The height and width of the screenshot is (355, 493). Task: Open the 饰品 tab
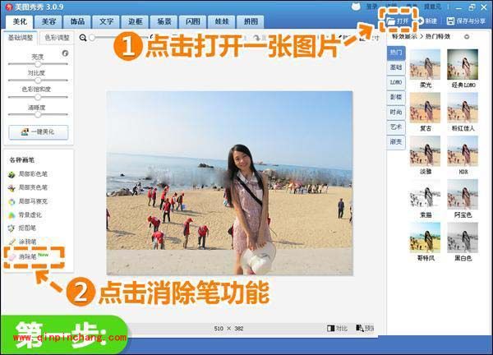click(77, 21)
